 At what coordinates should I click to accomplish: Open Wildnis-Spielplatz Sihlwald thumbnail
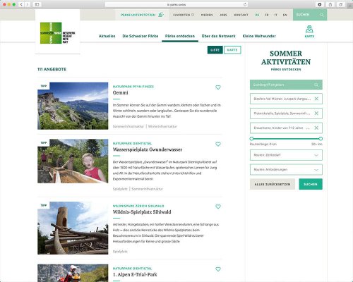[x=73, y=228]
